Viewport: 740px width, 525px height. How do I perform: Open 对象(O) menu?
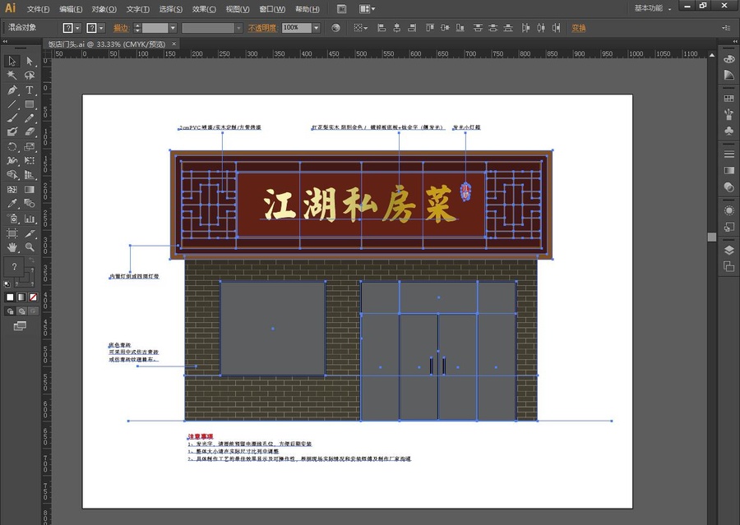tap(104, 9)
